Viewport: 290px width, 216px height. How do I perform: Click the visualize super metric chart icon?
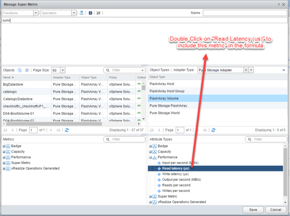[x=98, y=13]
